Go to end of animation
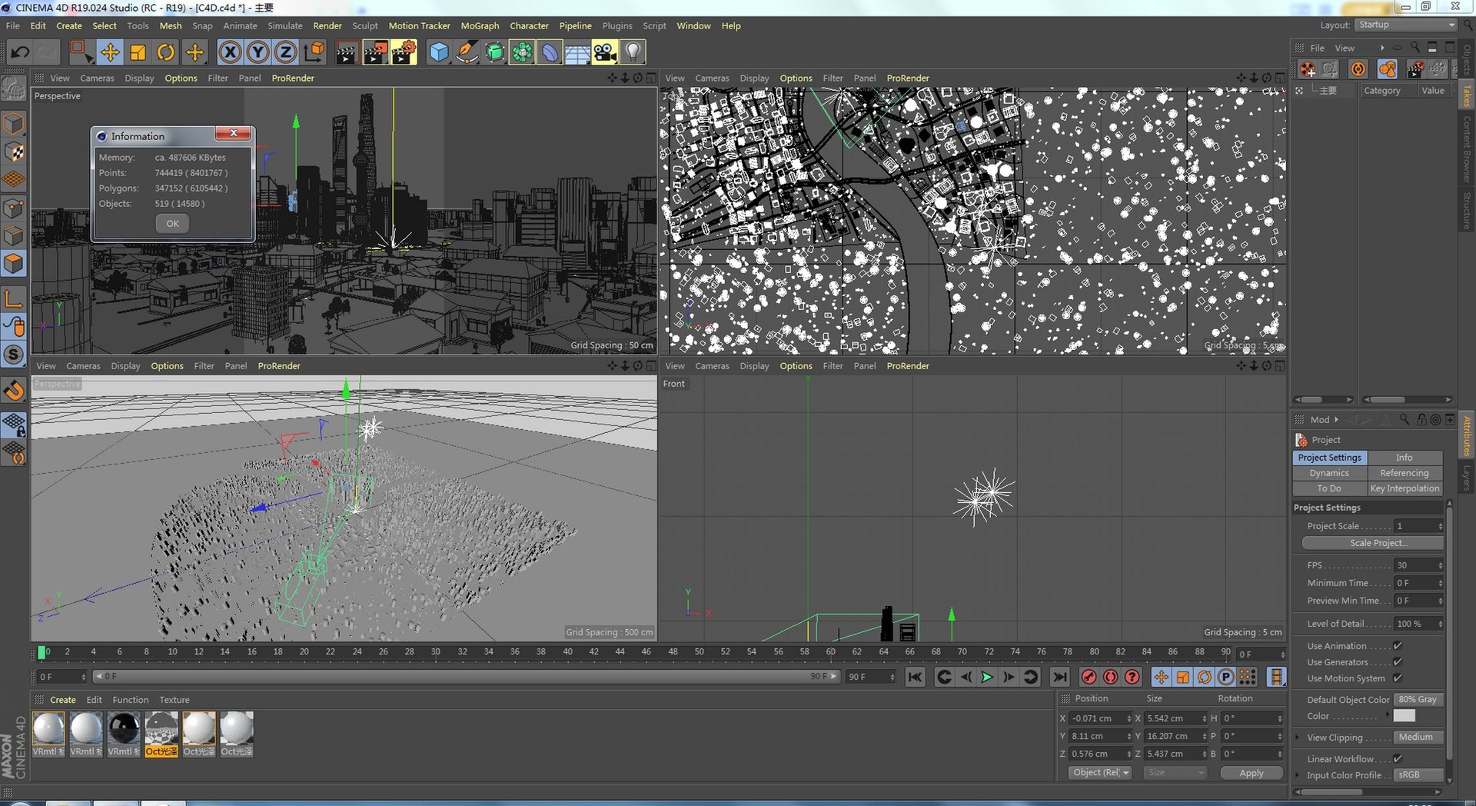The width and height of the screenshot is (1476, 806). click(x=1059, y=677)
